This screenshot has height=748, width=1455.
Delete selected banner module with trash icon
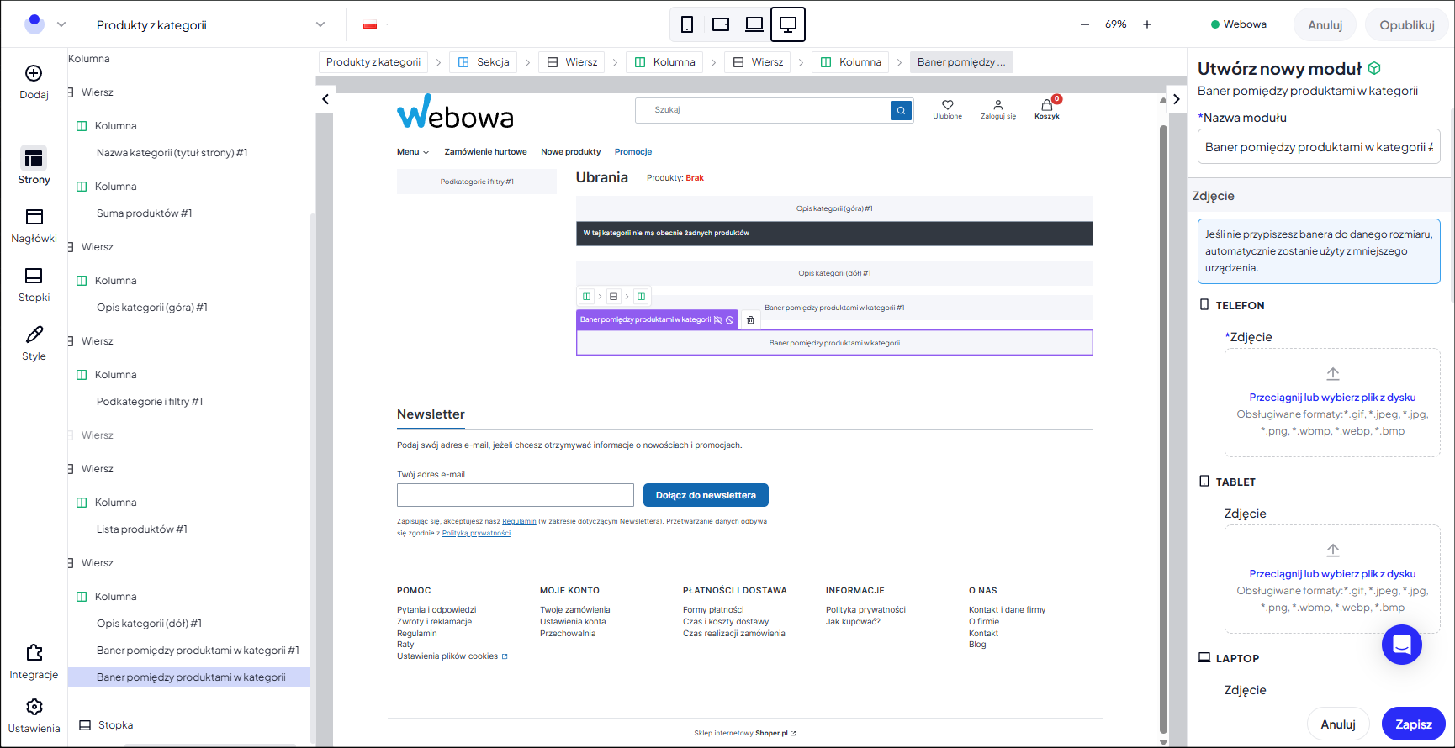(x=751, y=320)
